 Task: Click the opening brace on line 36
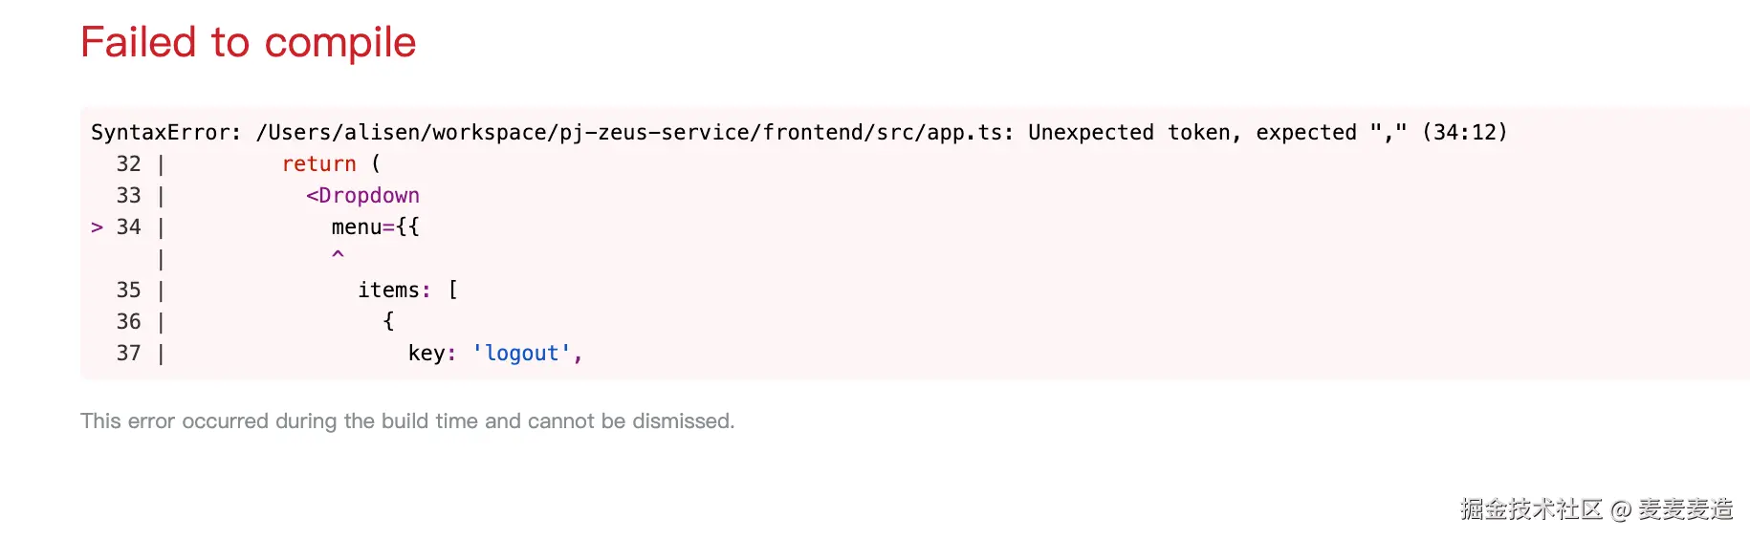[x=388, y=322]
